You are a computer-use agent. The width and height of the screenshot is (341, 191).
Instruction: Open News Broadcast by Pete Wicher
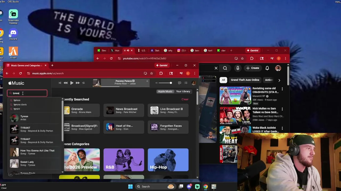pos(124,110)
